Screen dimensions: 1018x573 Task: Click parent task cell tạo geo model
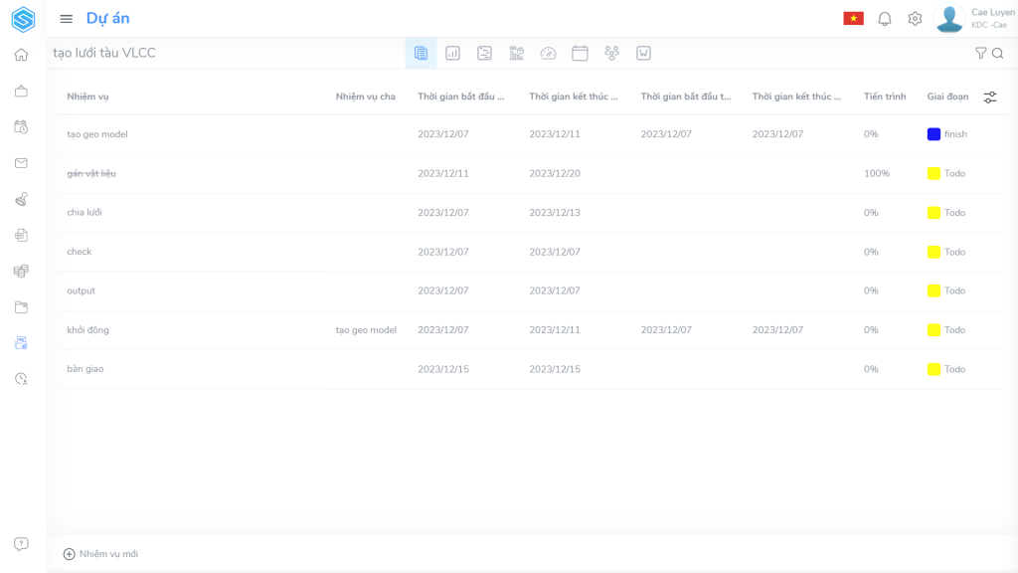click(x=366, y=330)
